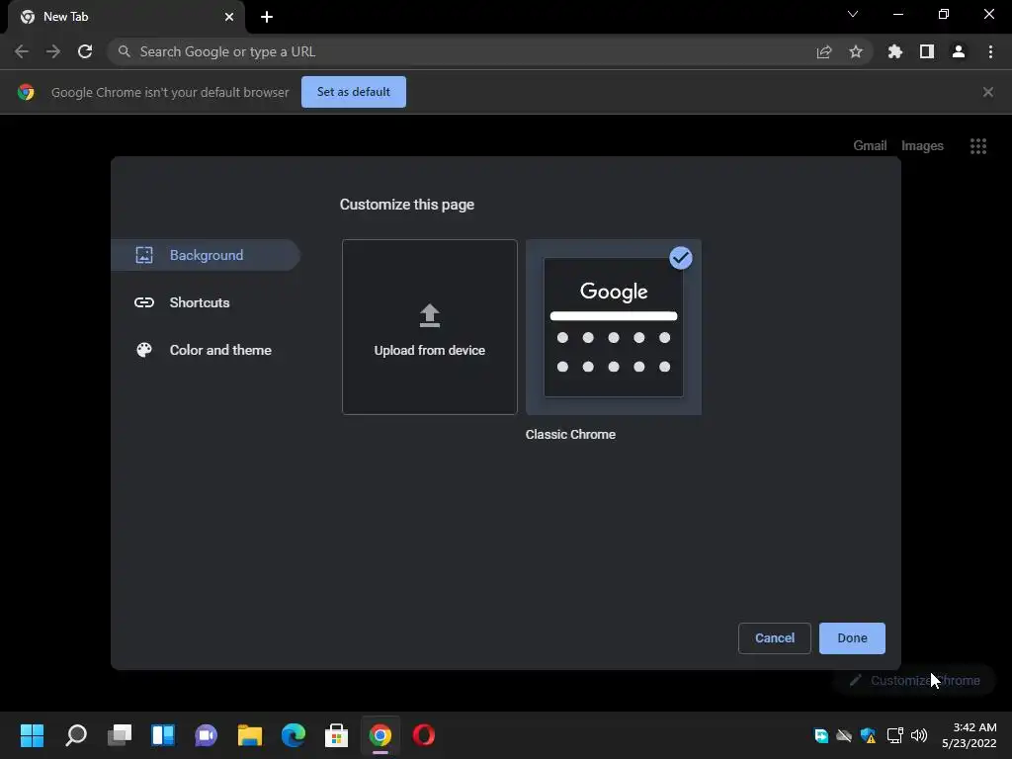Click Upload from device tile
1012x759 pixels.
pos(430,326)
